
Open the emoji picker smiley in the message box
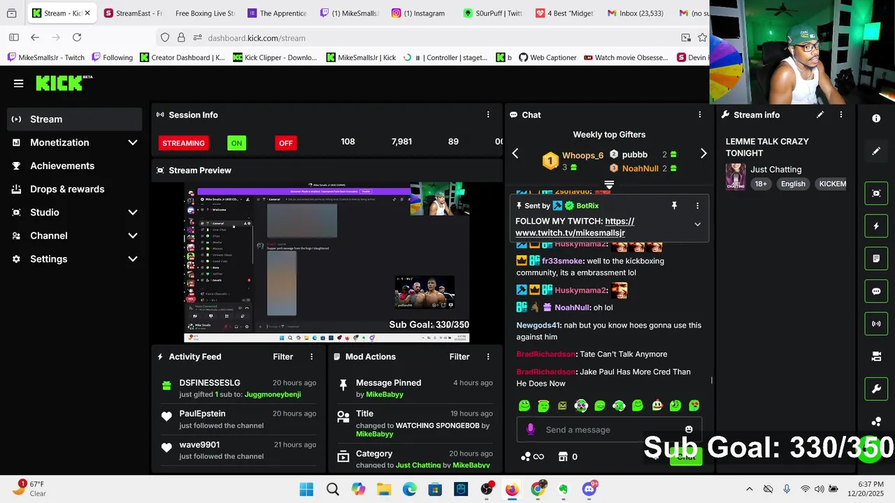pyautogui.click(x=689, y=430)
